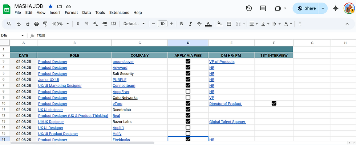Open the comments icon
The image size is (356, 145).
263,8
